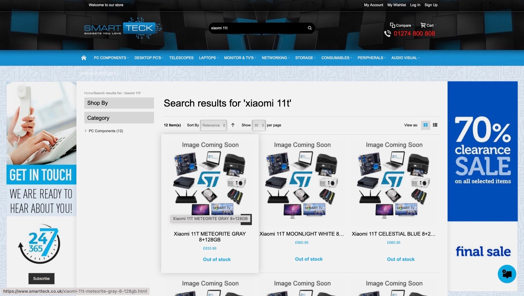This screenshot has width=524, height=296.
Task: Open the shopping Cart icon
Action: point(423,25)
